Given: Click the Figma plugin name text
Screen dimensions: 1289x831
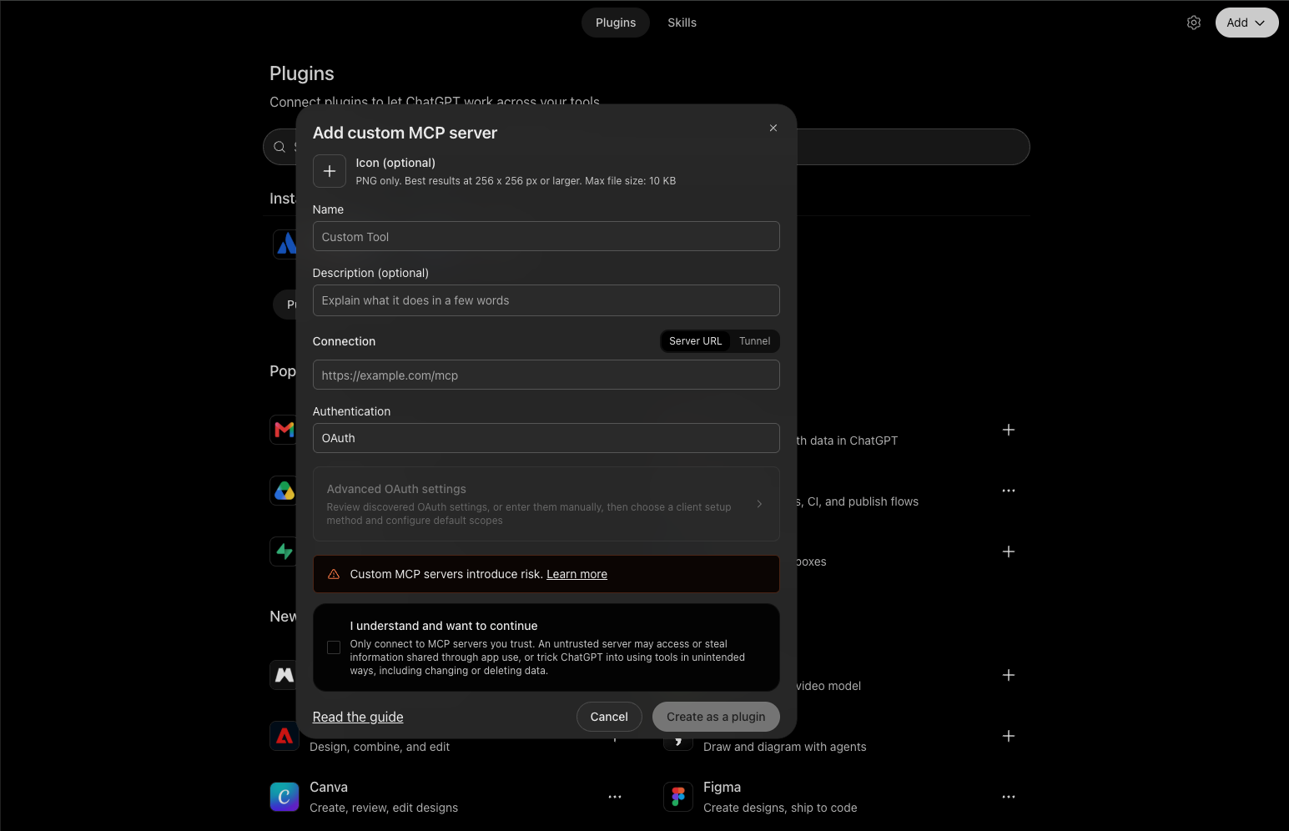Looking at the screenshot, I should pyautogui.click(x=722, y=787).
